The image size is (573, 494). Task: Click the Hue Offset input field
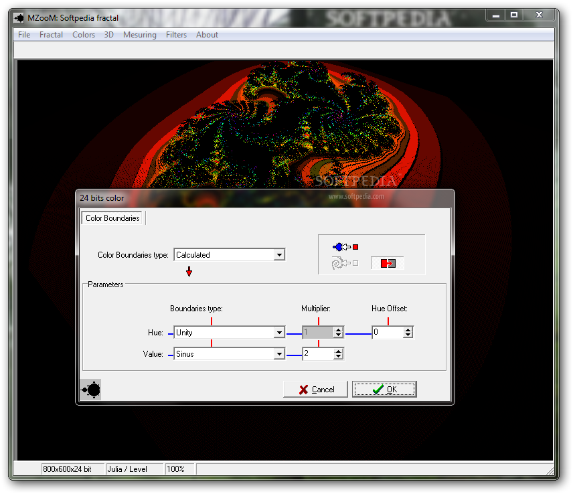(x=388, y=332)
